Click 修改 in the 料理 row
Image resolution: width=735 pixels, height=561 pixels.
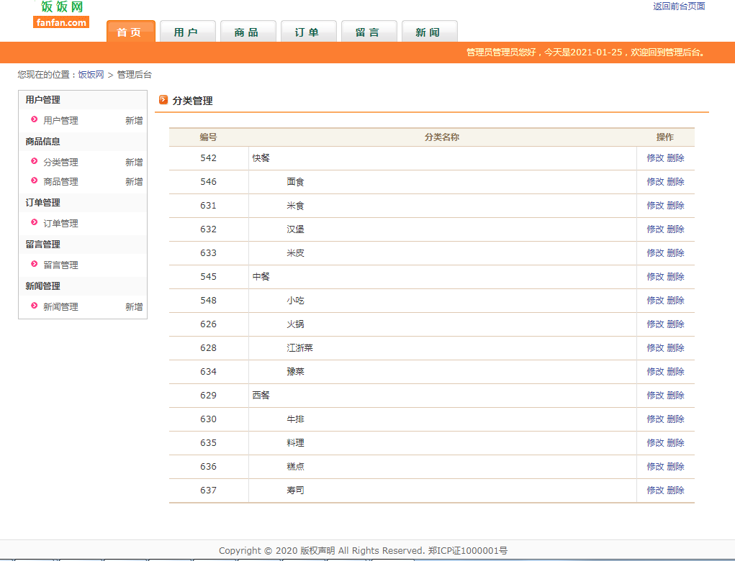click(x=655, y=442)
